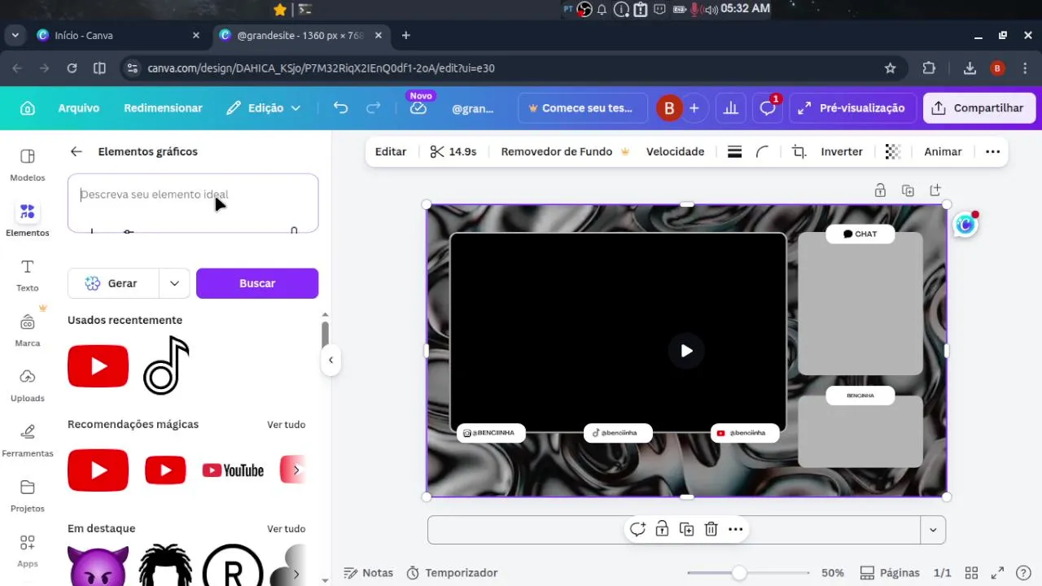
Task: Open the Ferramentas sidebar panel
Action: 28,440
